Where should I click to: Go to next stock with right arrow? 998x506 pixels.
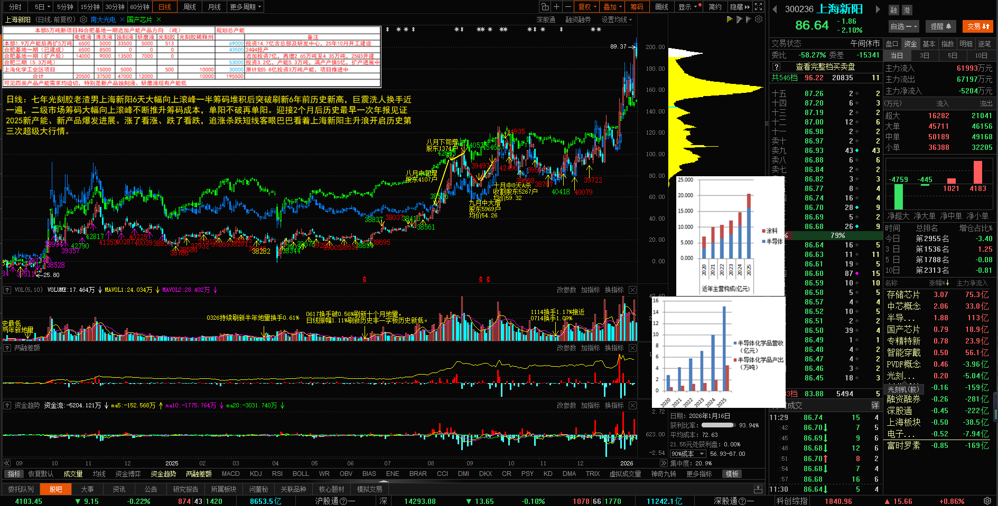pyautogui.click(x=878, y=9)
